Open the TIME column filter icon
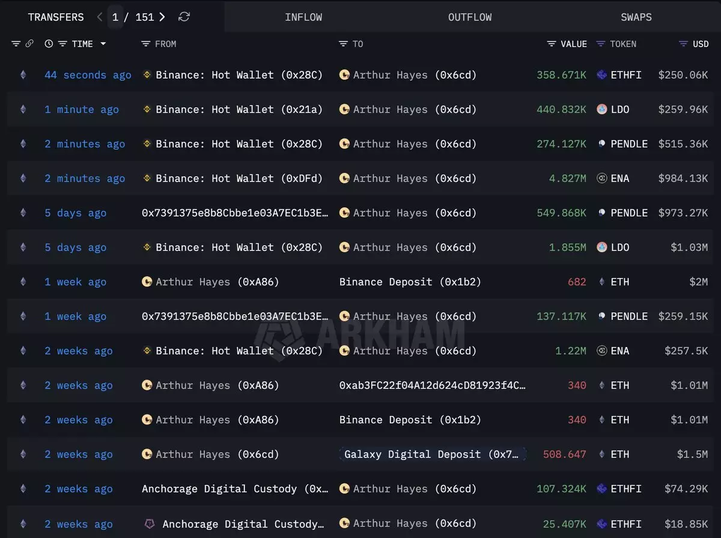This screenshot has width=721, height=538. click(x=62, y=44)
